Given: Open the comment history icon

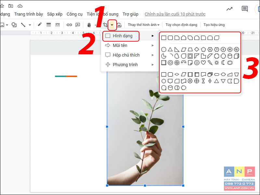Looking at the screenshot, I should tap(245, 9).
